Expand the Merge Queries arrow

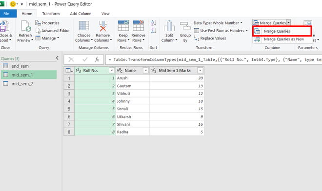288,22
